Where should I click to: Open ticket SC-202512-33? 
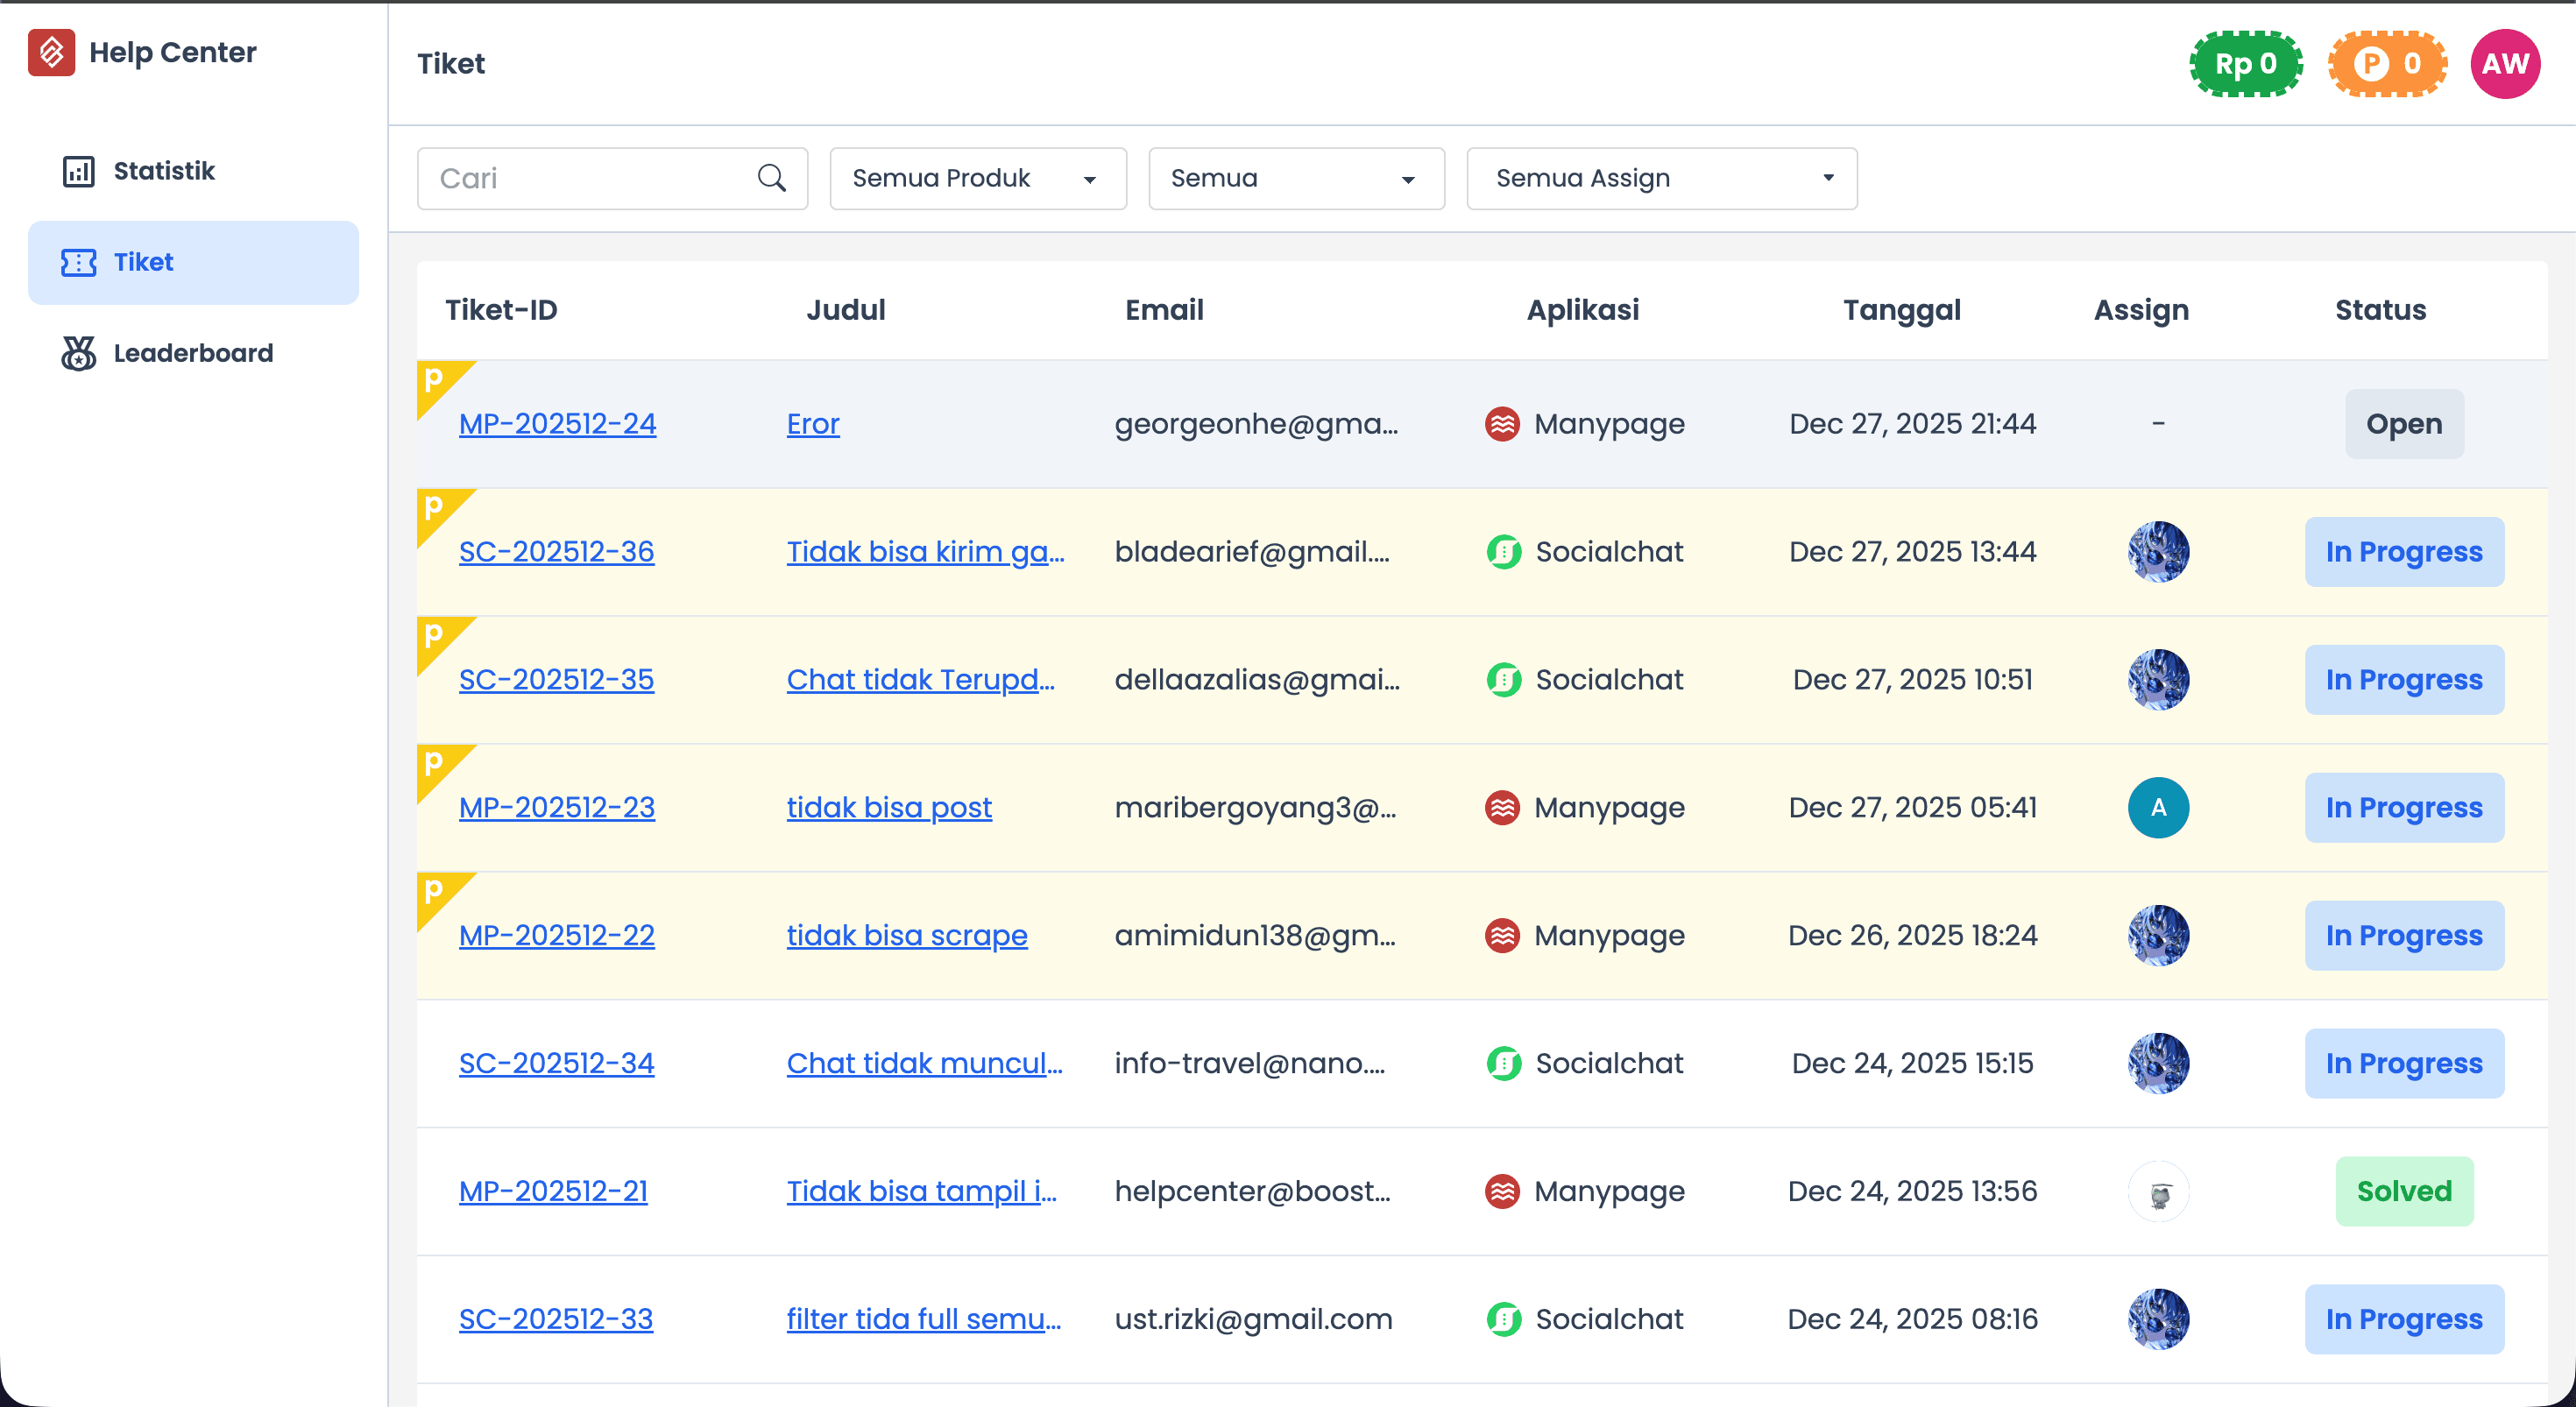[x=556, y=1320]
